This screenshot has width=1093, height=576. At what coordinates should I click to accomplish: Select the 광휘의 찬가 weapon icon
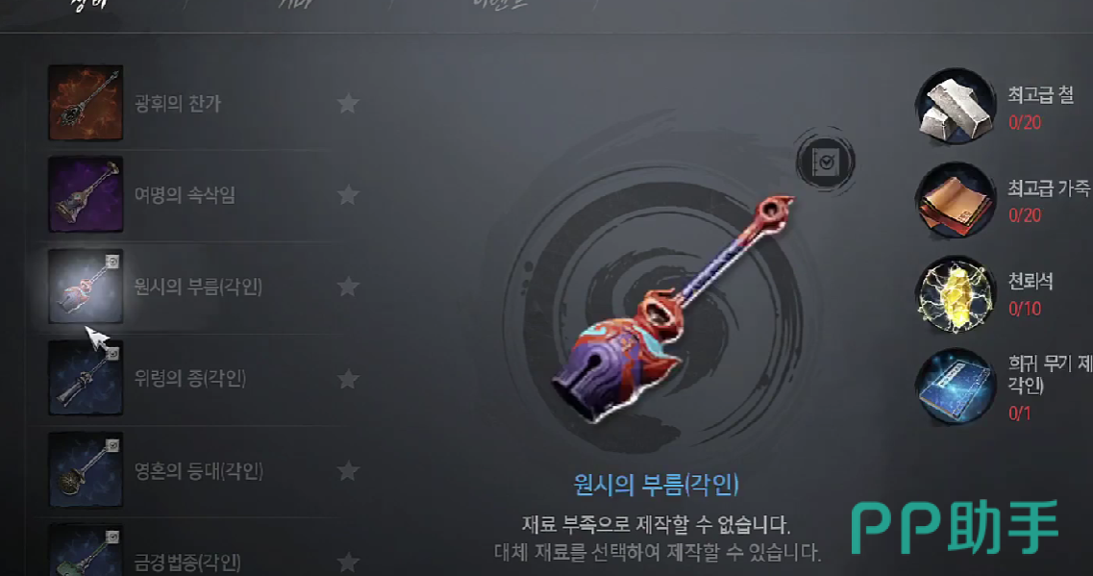pos(85,103)
